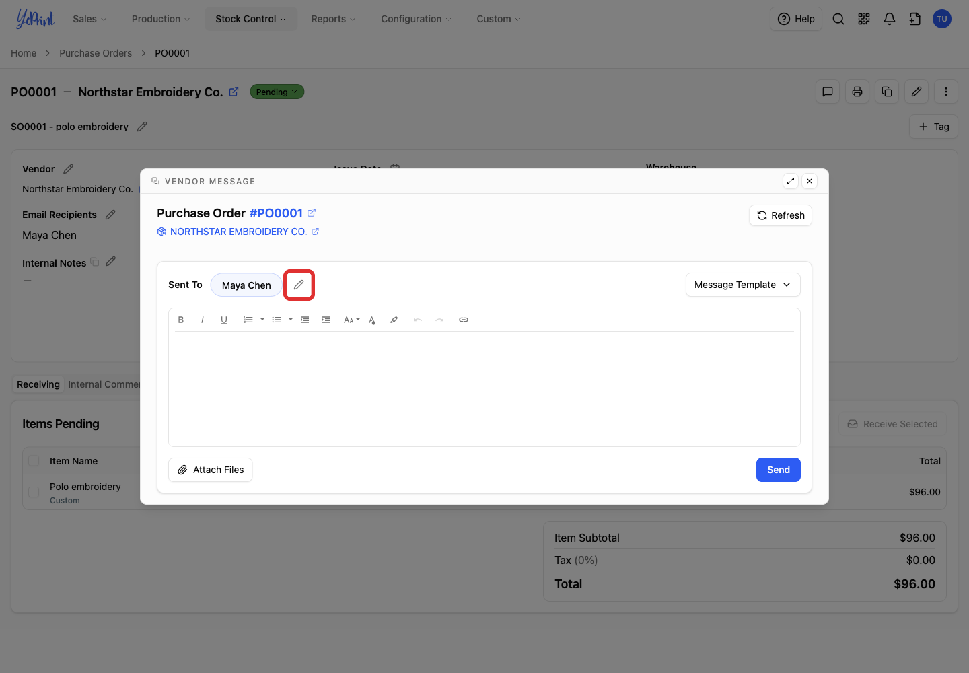Open the Production menu
Viewport: 969px width, 673px height.
tap(161, 19)
